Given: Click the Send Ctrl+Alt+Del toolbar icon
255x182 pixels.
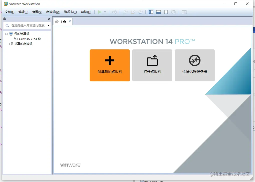Looking at the screenshot, I should pos(114,12).
